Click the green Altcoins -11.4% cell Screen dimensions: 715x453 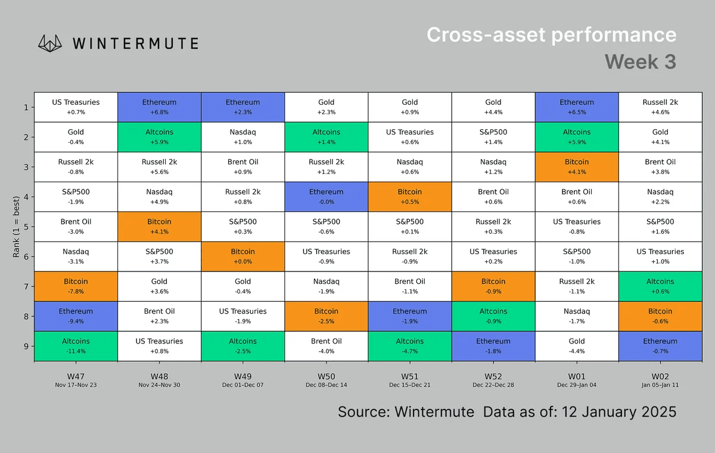click(76, 346)
